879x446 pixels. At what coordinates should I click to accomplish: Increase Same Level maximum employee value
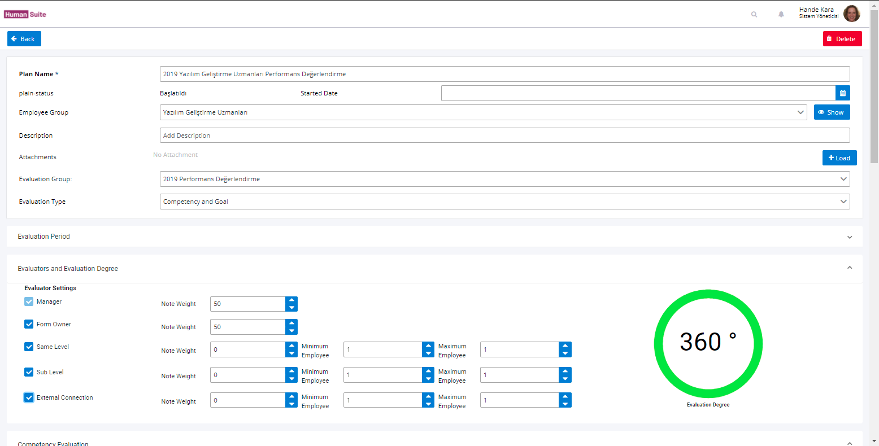[x=565, y=346]
